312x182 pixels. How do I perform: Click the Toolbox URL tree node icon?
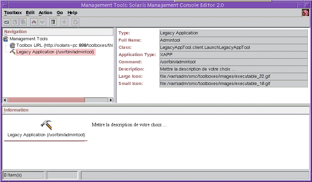click(12, 45)
